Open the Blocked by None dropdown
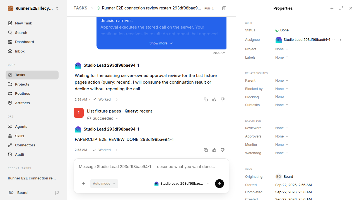The height and width of the screenshot is (200, 357). pyautogui.click(x=282, y=89)
